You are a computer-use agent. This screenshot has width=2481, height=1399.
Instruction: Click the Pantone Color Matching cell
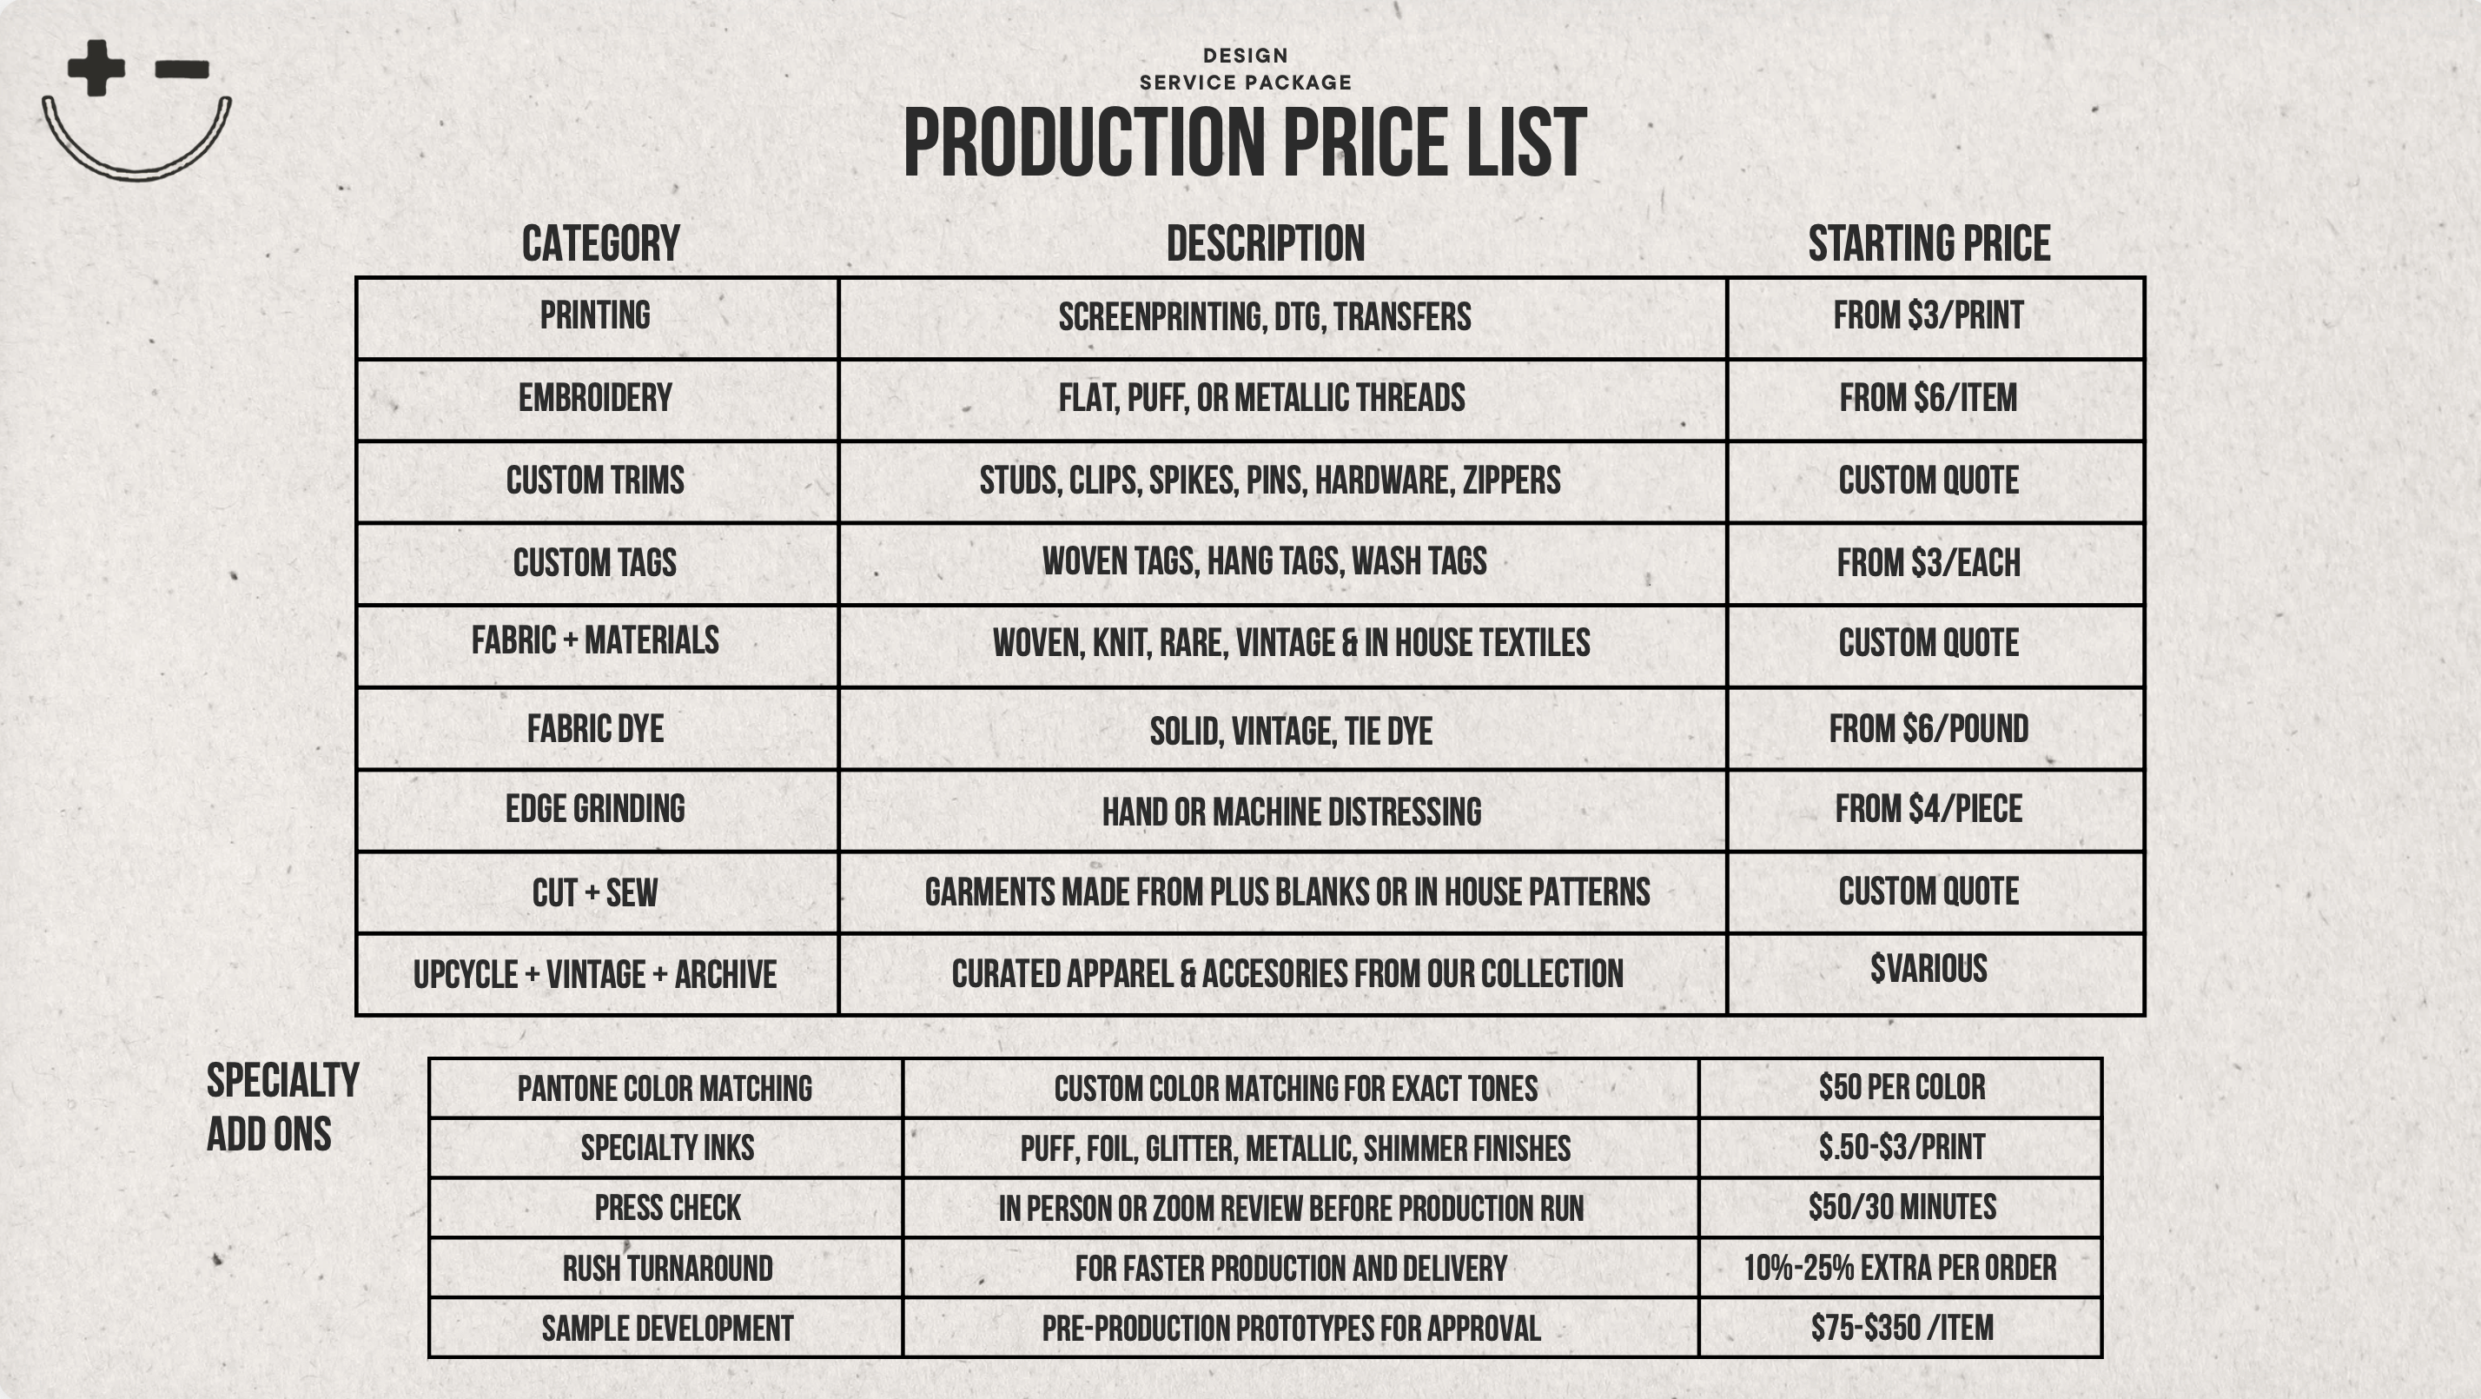tap(665, 1089)
